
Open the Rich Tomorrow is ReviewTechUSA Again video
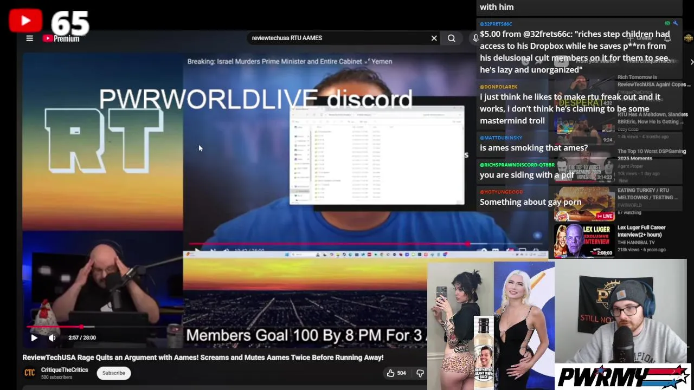tap(654, 81)
